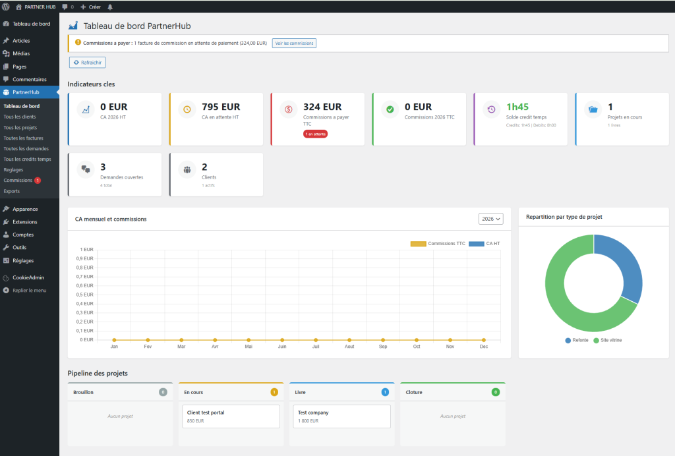Click the green checkmark icon on Commissions 2026 card
Image resolution: width=675 pixels, height=456 pixels.
click(x=390, y=109)
